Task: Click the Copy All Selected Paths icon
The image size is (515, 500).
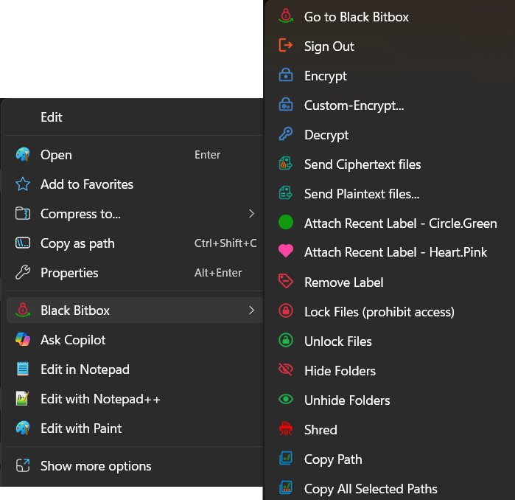Action: pyautogui.click(x=286, y=488)
